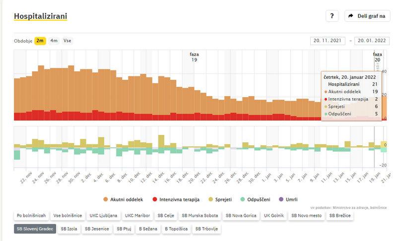The image size is (397, 241).
Task: Show data for SB Murska Sobota
Action: point(199,216)
